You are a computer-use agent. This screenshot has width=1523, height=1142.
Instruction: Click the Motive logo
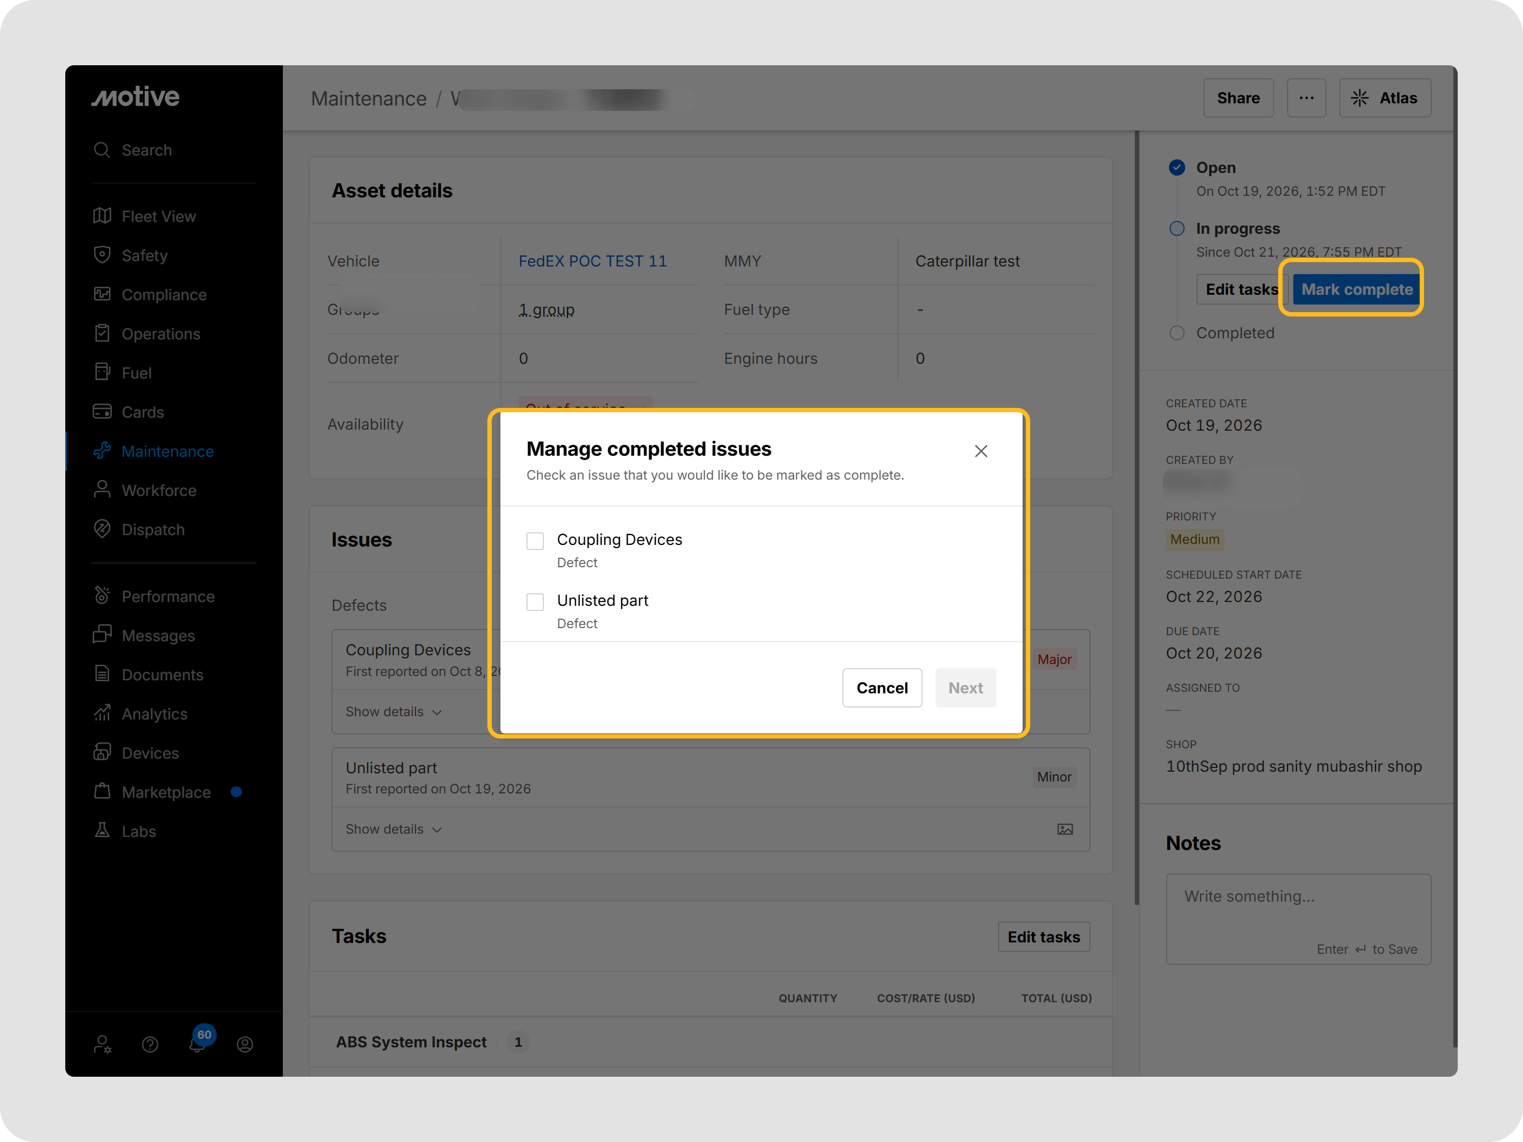pos(135,97)
